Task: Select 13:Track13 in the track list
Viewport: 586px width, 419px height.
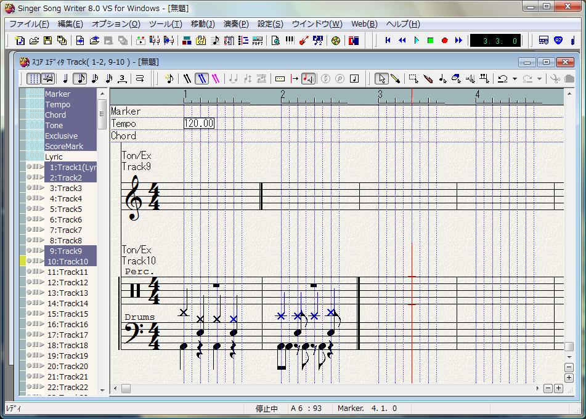Action: [x=67, y=293]
